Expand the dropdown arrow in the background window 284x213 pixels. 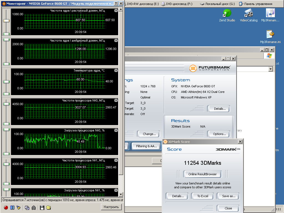pyautogui.click(x=271, y=69)
